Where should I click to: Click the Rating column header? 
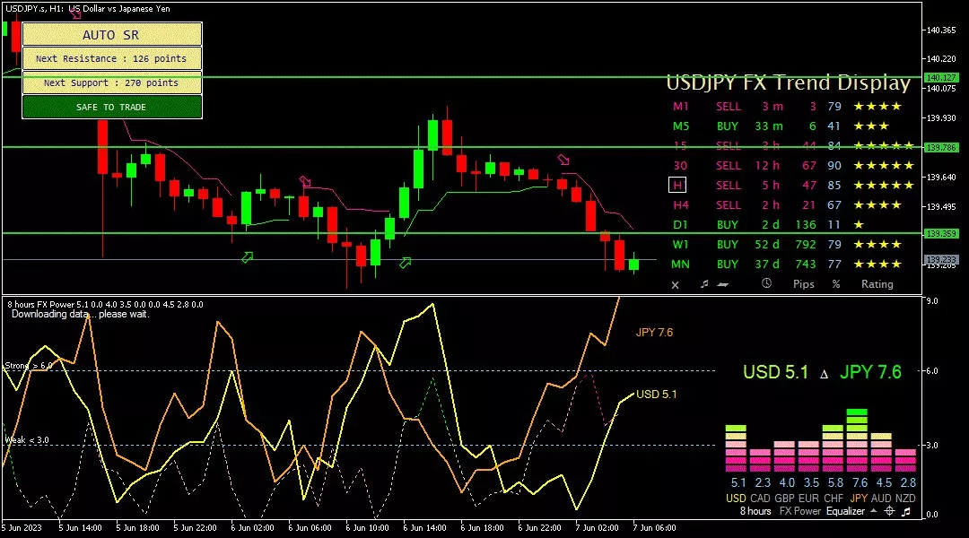tap(877, 284)
